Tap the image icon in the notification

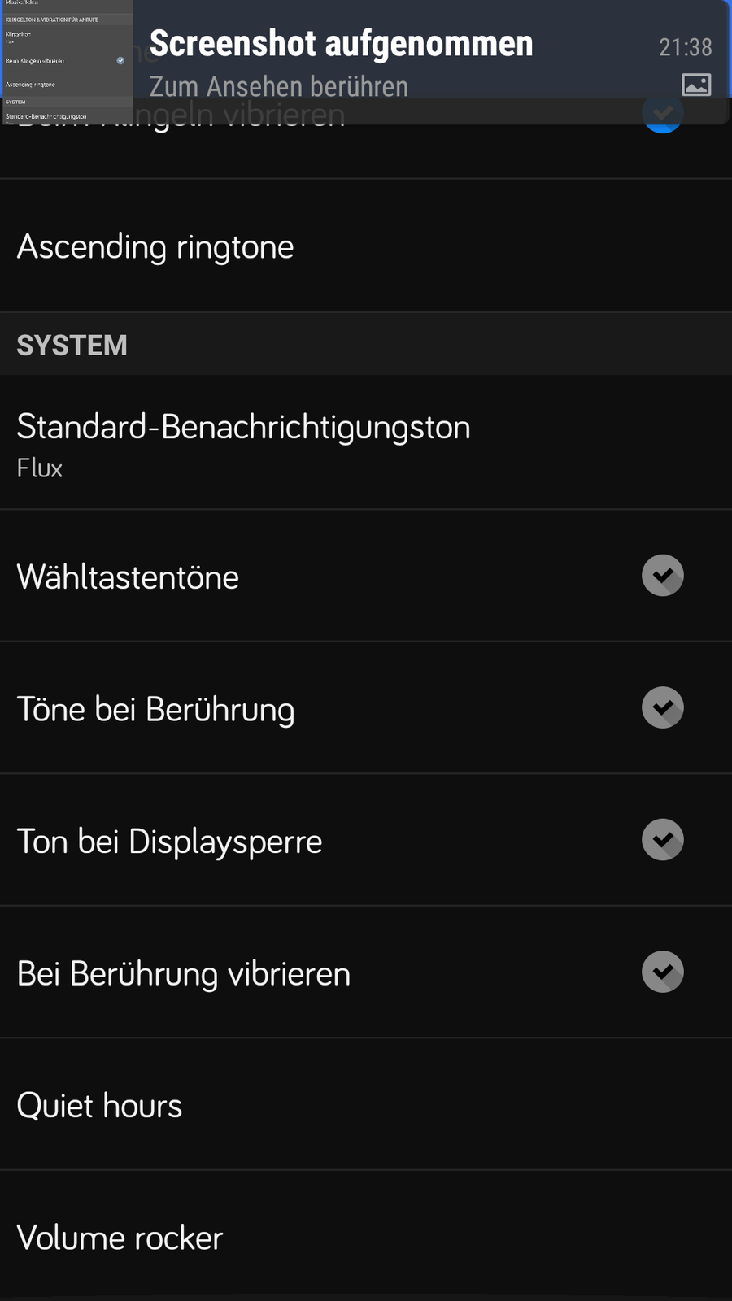pyautogui.click(x=696, y=85)
